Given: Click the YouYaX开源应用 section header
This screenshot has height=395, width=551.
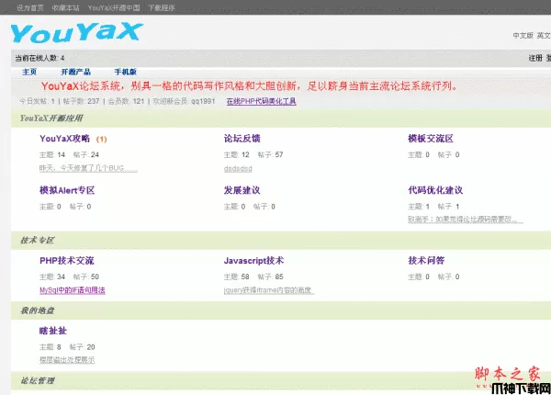Looking at the screenshot, I should (x=51, y=118).
